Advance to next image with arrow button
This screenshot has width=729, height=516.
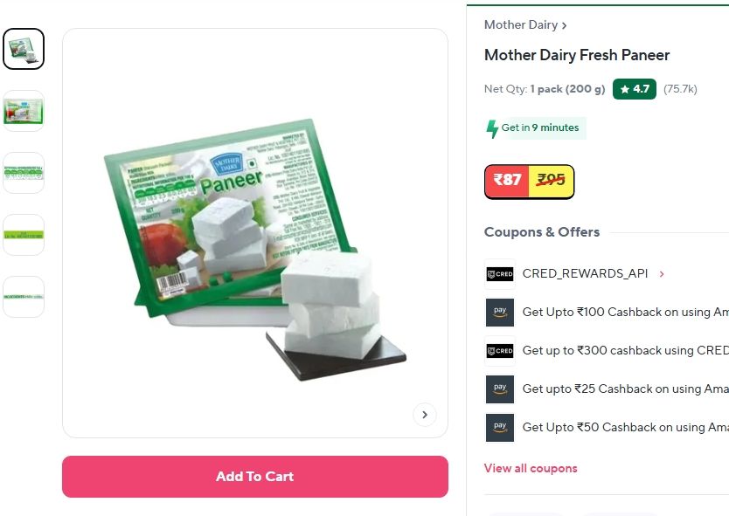[x=425, y=415]
